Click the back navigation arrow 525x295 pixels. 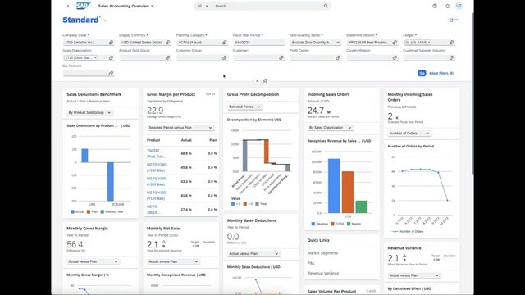coord(68,6)
